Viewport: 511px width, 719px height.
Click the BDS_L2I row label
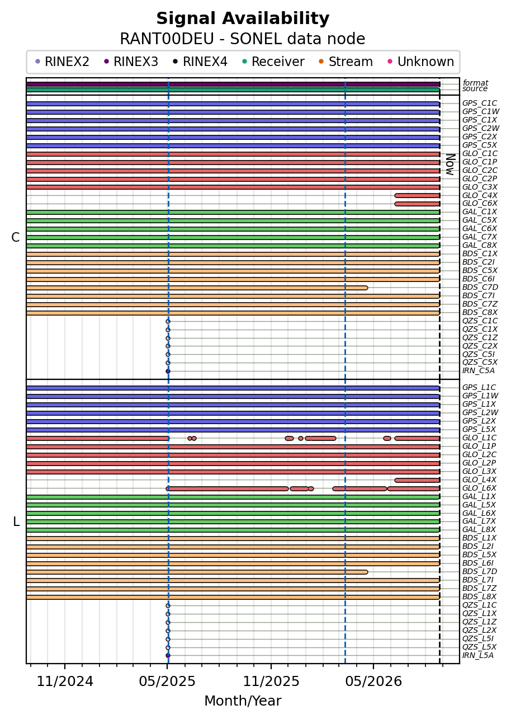click(478, 547)
